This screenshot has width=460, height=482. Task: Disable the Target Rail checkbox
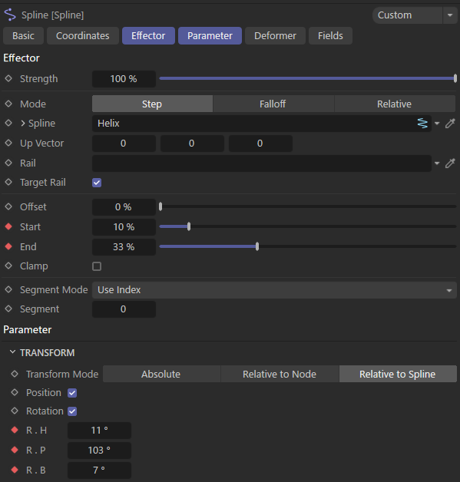97,183
